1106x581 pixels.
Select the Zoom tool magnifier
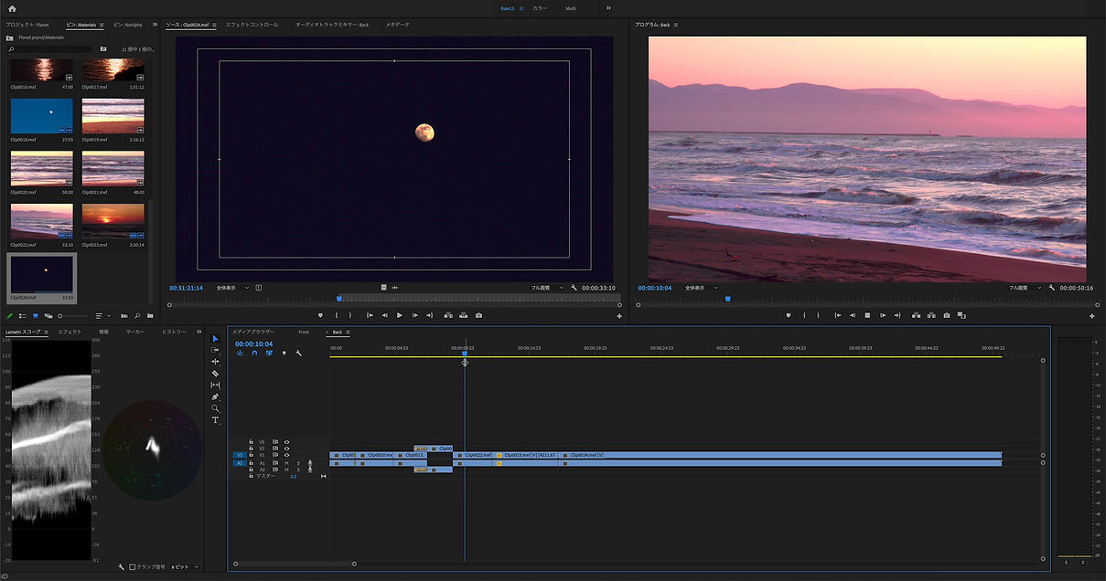point(216,409)
